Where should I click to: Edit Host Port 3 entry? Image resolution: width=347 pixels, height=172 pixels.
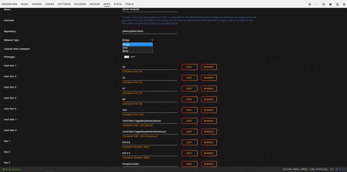click(x=189, y=89)
